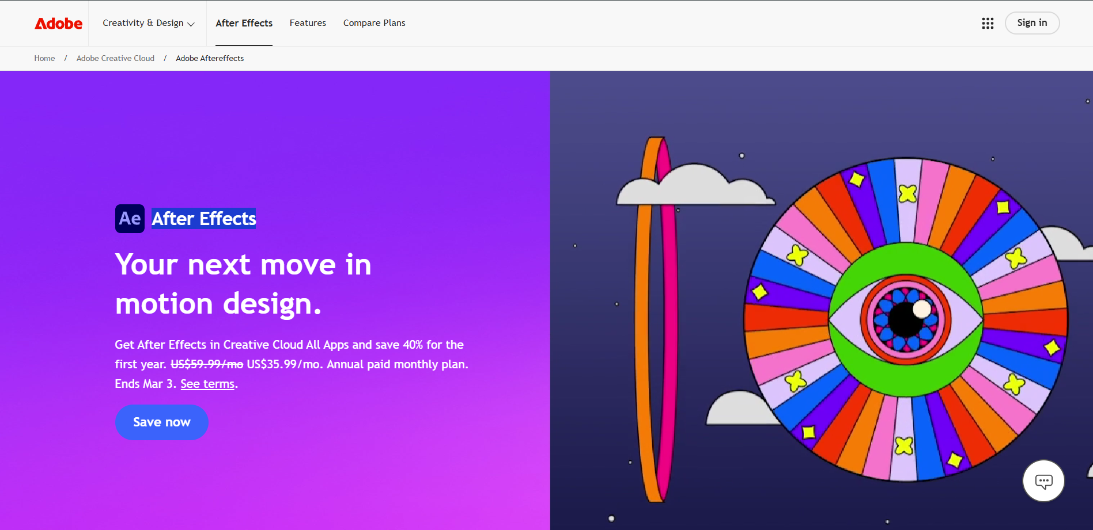Click the Adobe logo

pos(58,24)
